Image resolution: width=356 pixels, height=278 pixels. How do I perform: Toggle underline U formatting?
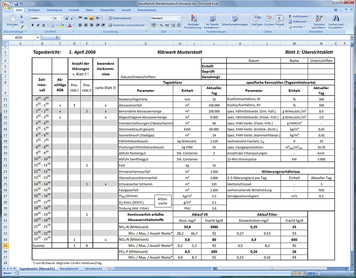click(44, 25)
